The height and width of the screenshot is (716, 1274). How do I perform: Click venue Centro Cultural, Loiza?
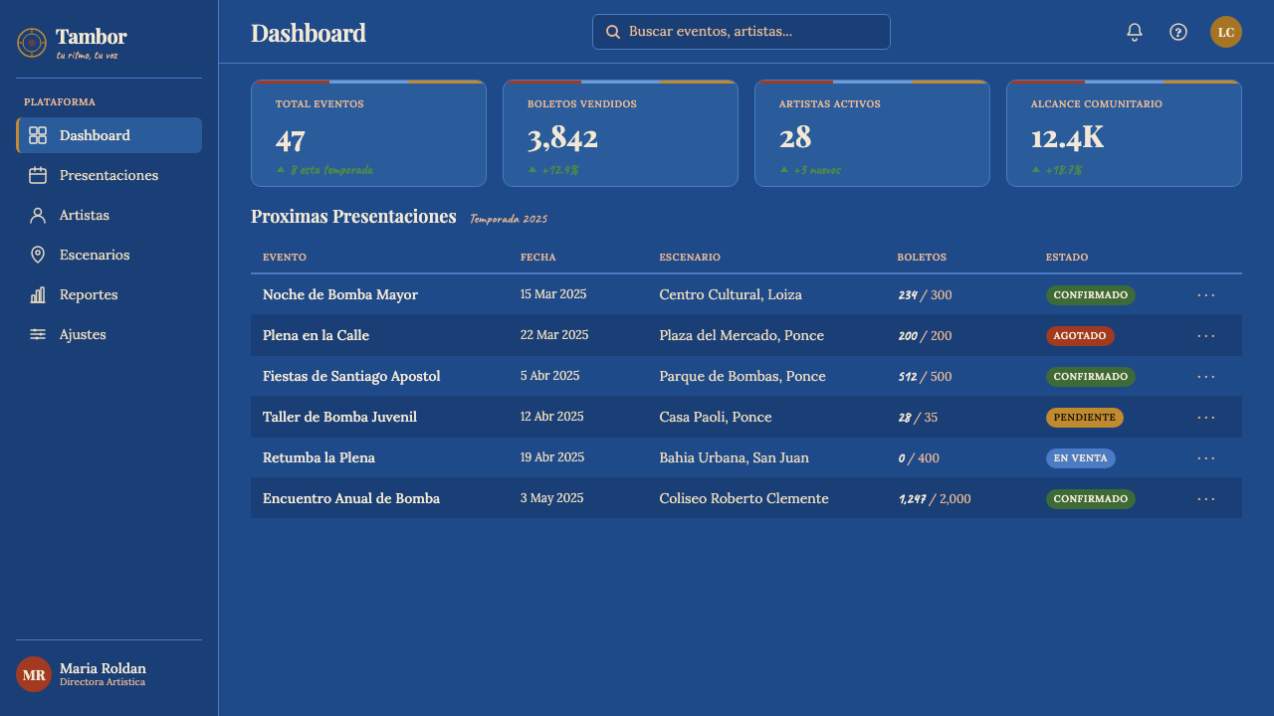coord(731,295)
